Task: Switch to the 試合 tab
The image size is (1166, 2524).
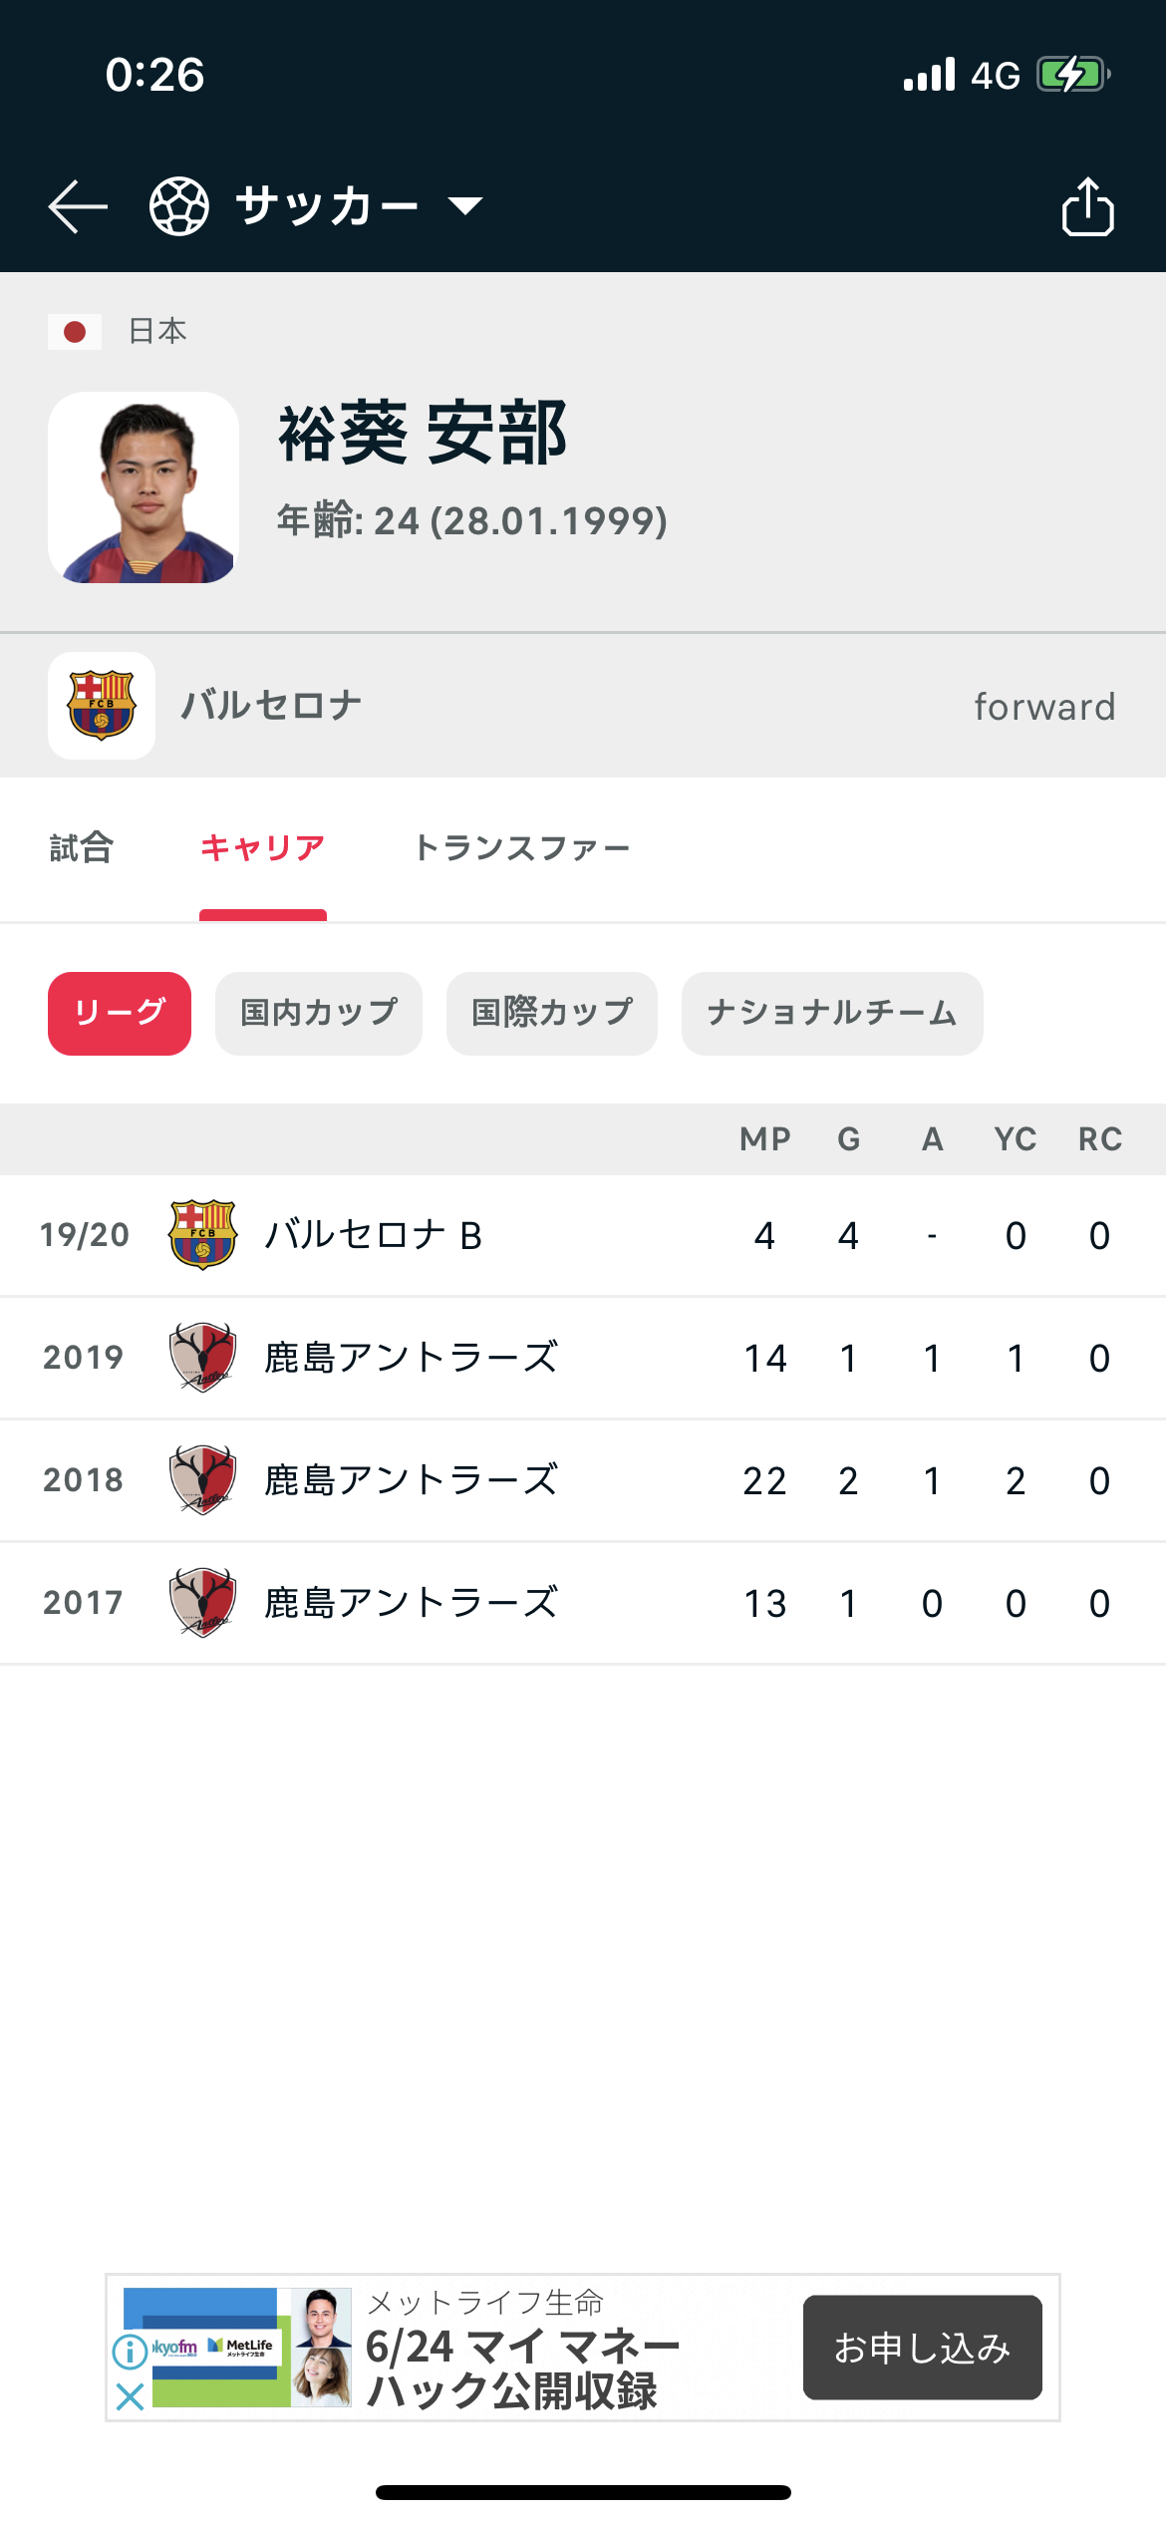Action: tap(82, 848)
